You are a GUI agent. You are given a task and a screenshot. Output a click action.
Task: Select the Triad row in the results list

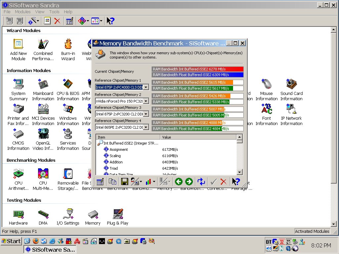pos(114,168)
